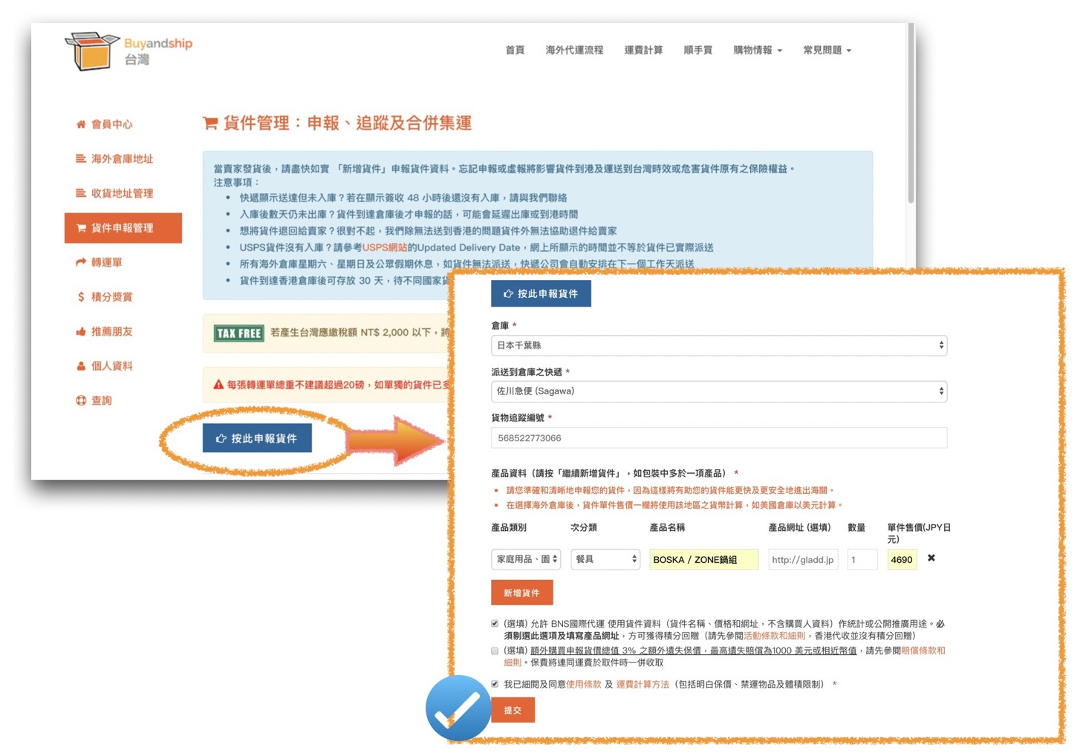Click the home icon beside 會員中心
The image size is (1083, 756).
point(80,124)
